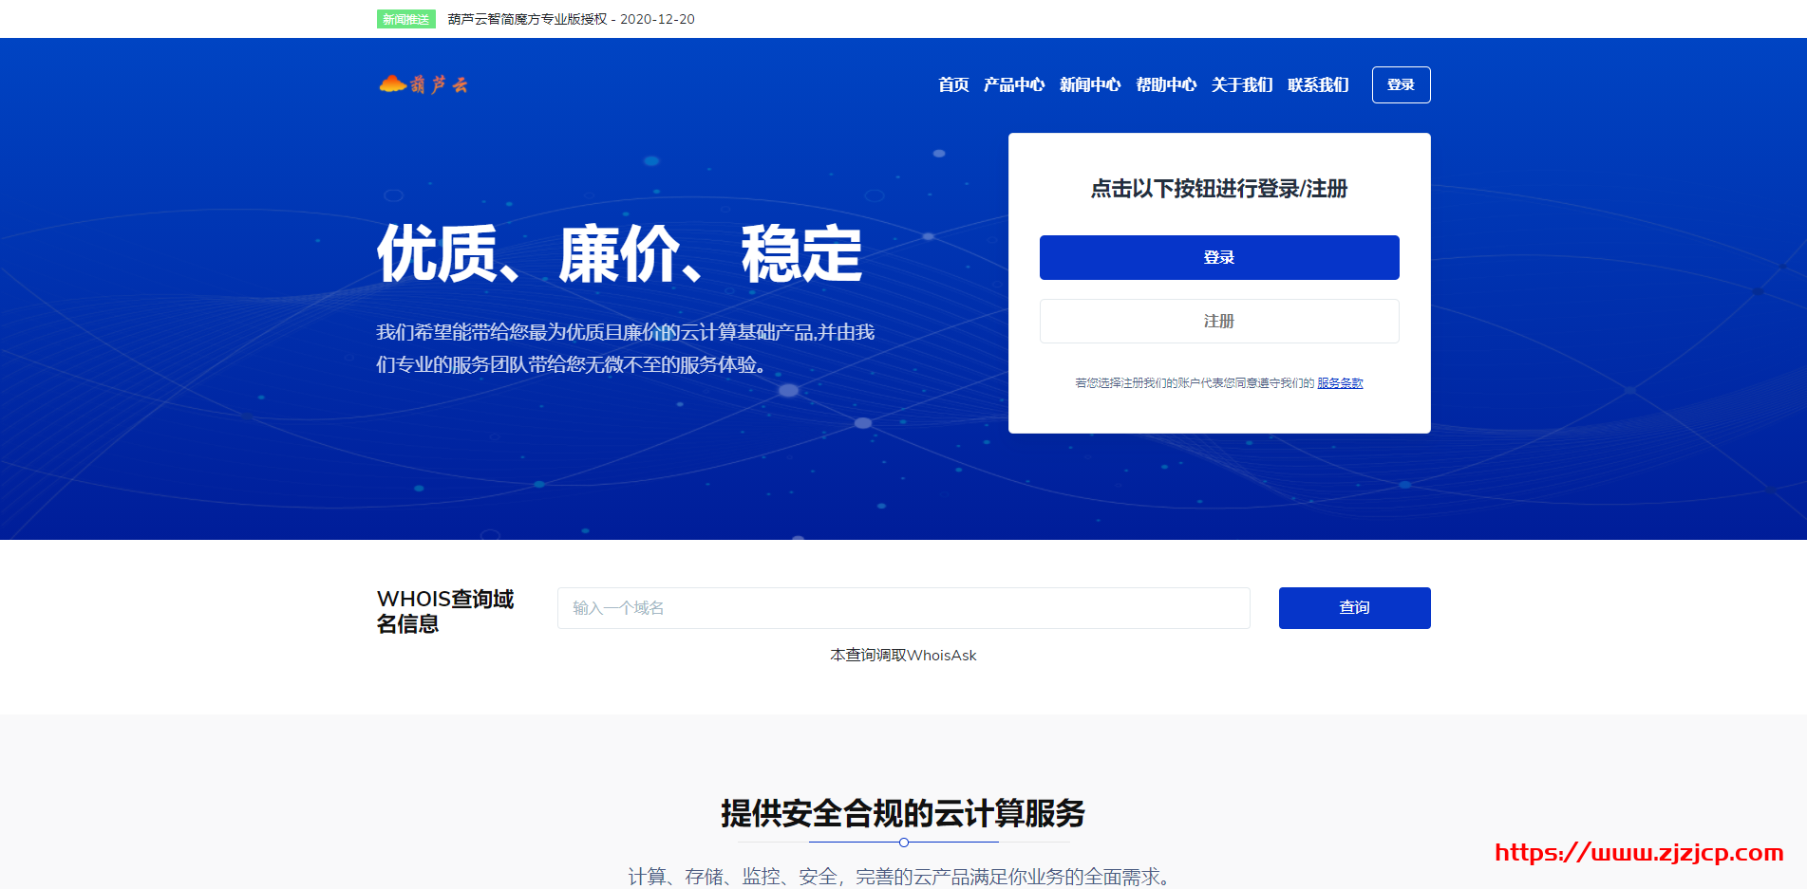Click the blue 查询 button
This screenshot has width=1807, height=889.
tap(1354, 608)
